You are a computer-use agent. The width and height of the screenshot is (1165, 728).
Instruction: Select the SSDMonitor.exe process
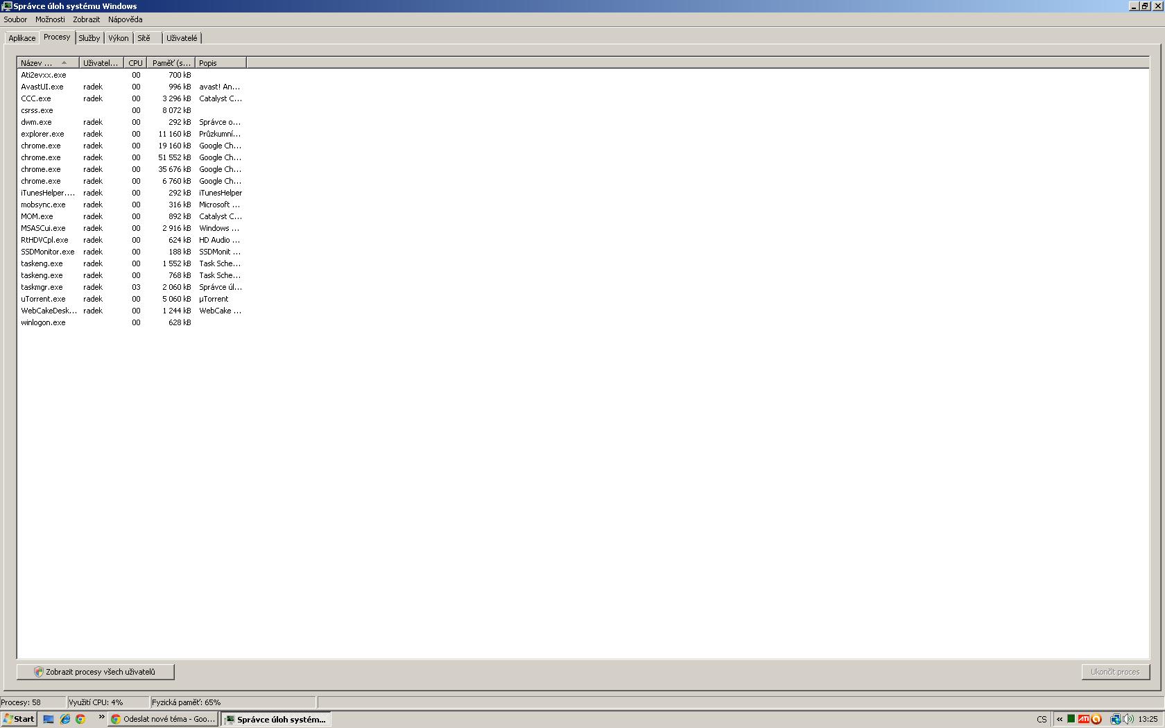pyautogui.click(x=132, y=252)
